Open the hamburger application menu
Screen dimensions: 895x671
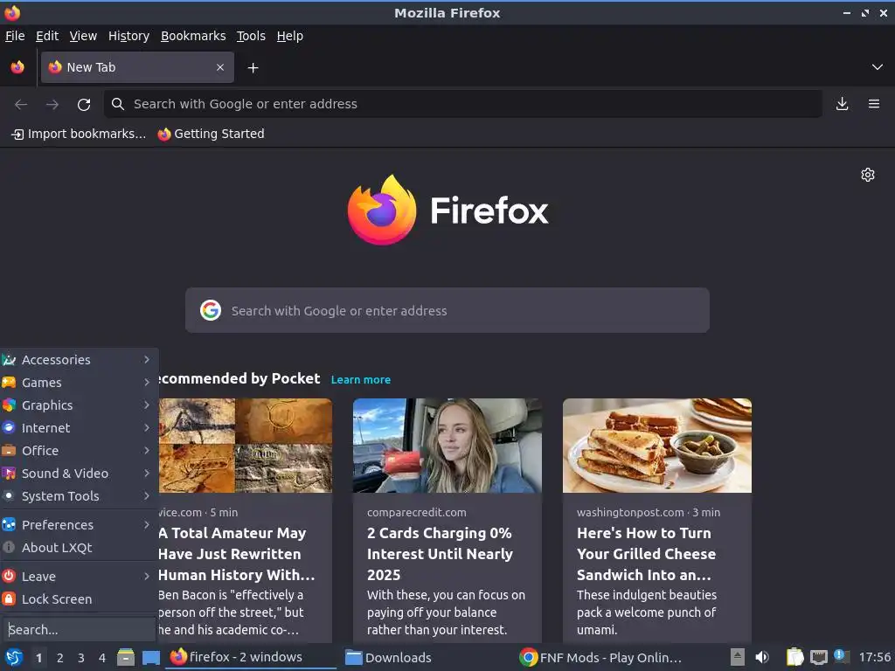[874, 104]
